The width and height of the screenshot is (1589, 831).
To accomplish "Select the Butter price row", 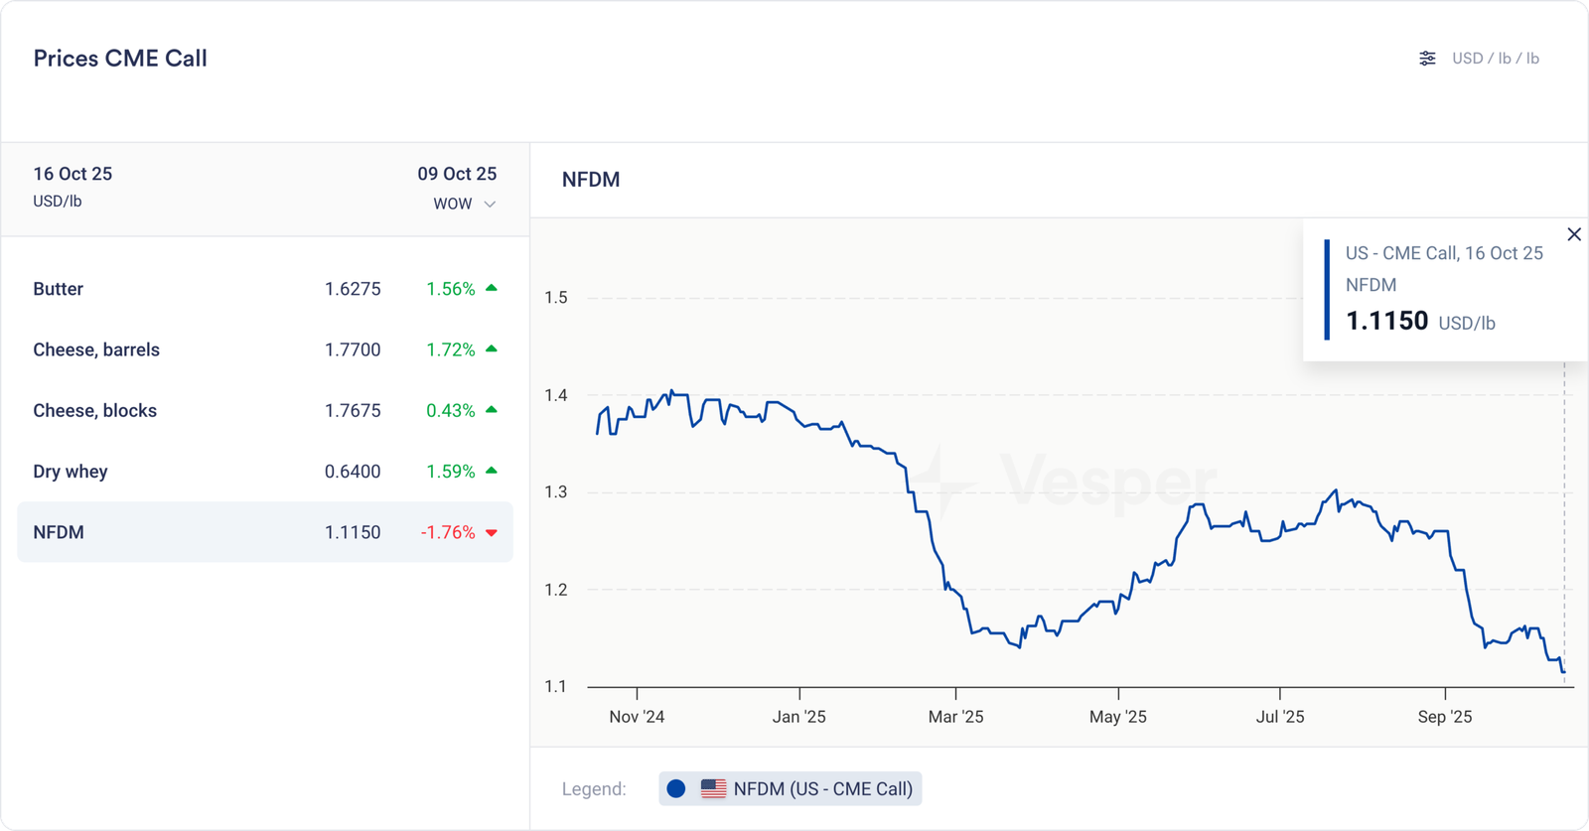I will [x=264, y=289].
